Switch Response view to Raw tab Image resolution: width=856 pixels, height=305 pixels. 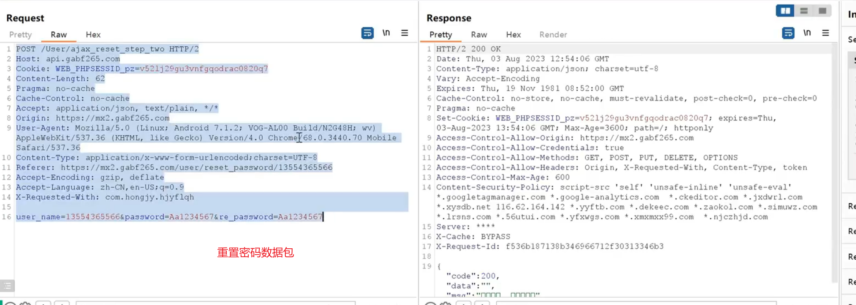pyautogui.click(x=479, y=35)
